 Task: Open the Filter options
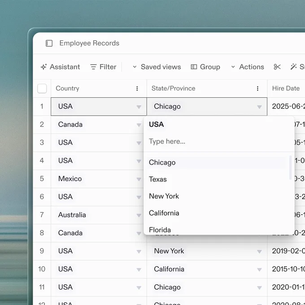pyautogui.click(x=103, y=67)
